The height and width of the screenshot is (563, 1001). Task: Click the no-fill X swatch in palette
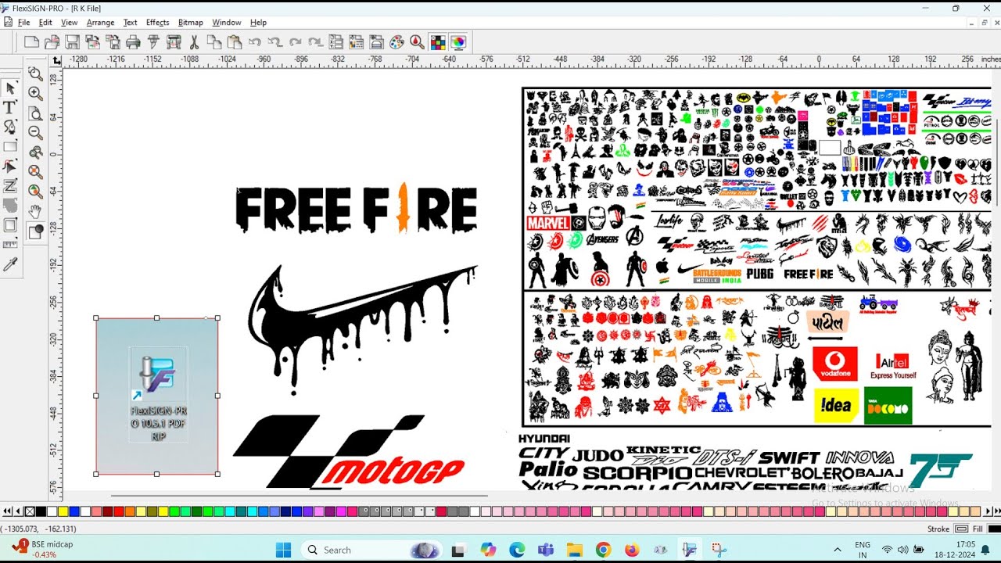pyautogui.click(x=30, y=511)
